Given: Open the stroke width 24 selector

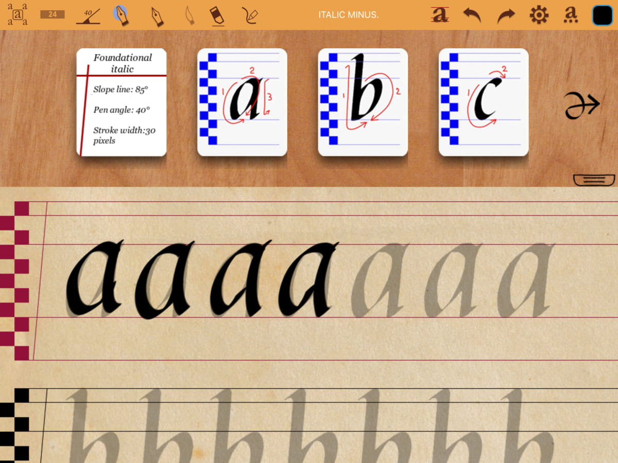Looking at the screenshot, I should 53,14.
